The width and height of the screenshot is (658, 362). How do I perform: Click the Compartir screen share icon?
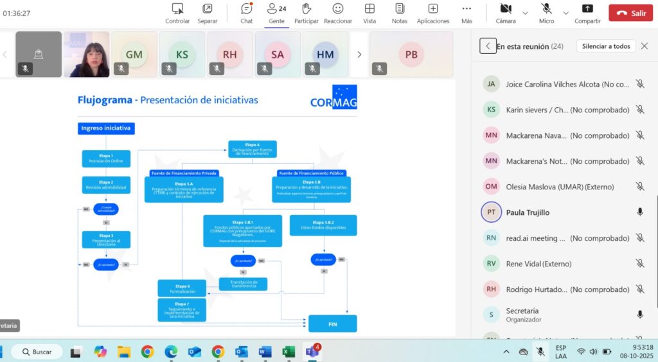pos(587,12)
